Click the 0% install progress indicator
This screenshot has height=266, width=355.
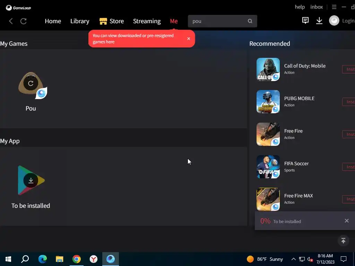pyautogui.click(x=265, y=221)
